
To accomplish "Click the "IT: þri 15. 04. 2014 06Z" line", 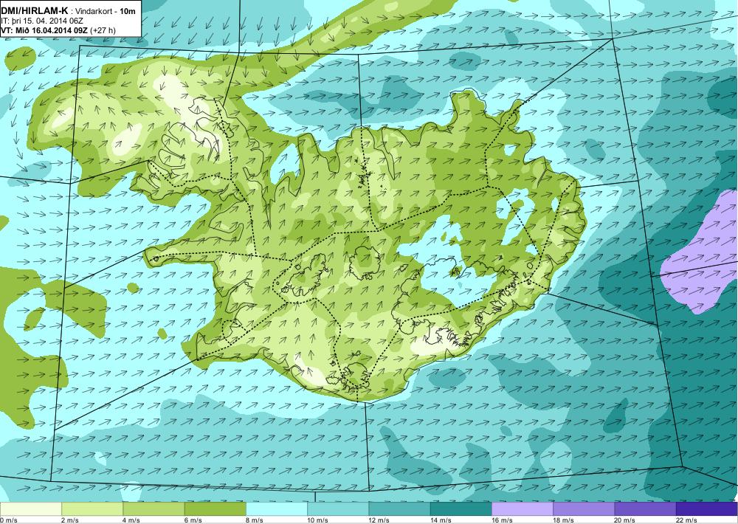I will point(42,21).
